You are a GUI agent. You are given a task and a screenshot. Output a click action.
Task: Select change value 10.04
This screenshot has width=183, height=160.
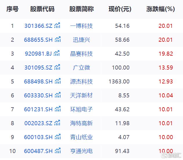(x=166, y=95)
